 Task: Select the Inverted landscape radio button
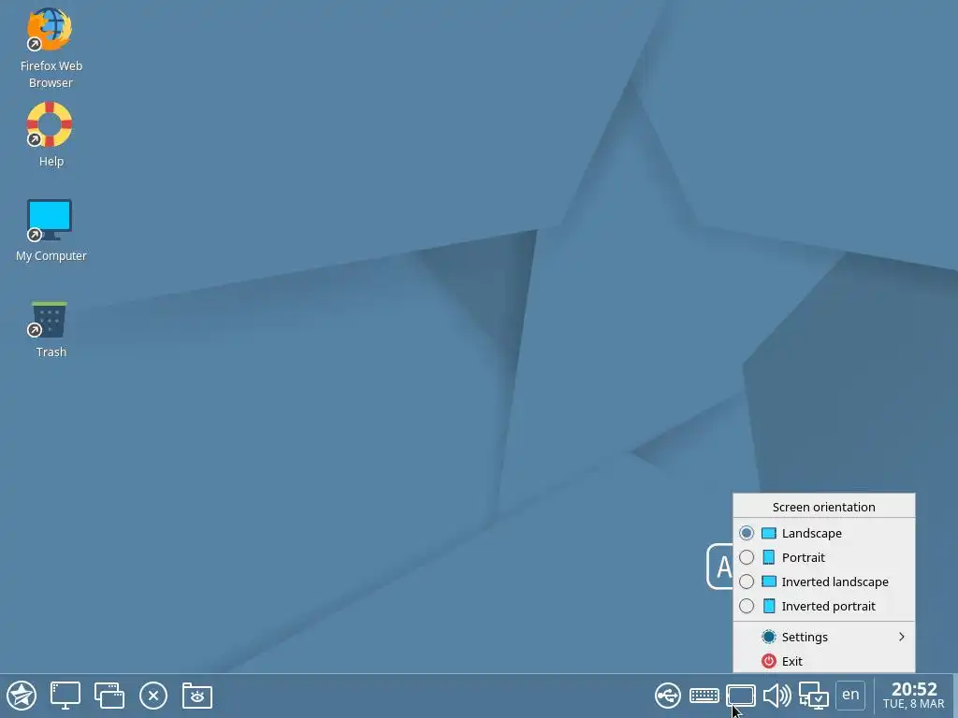pyautogui.click(x=746, y=582)
